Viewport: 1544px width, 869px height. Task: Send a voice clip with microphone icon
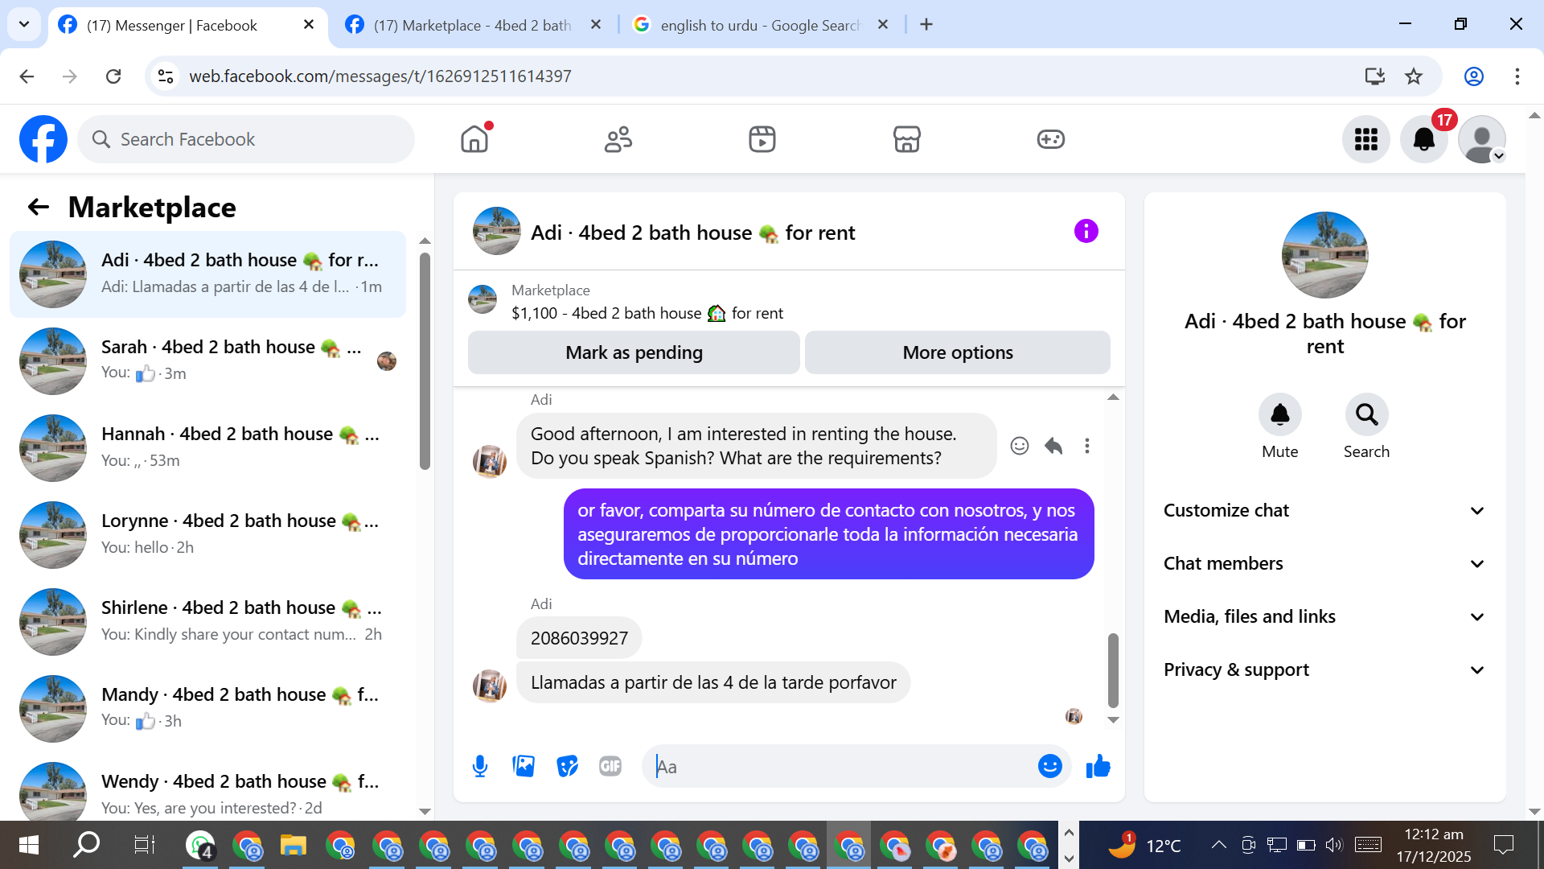[480, 767]
